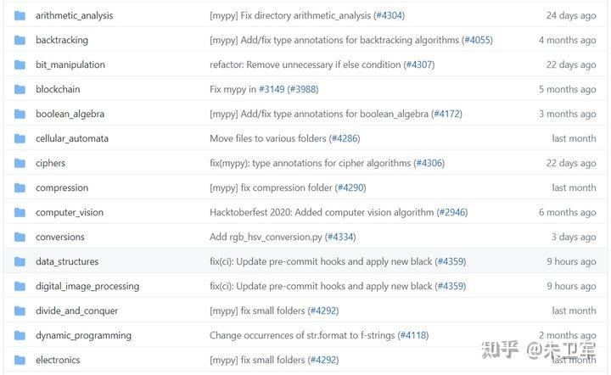The image size is (611, 375).
Task: Go to the dynamic_programming folder
Action: (83, 335)
